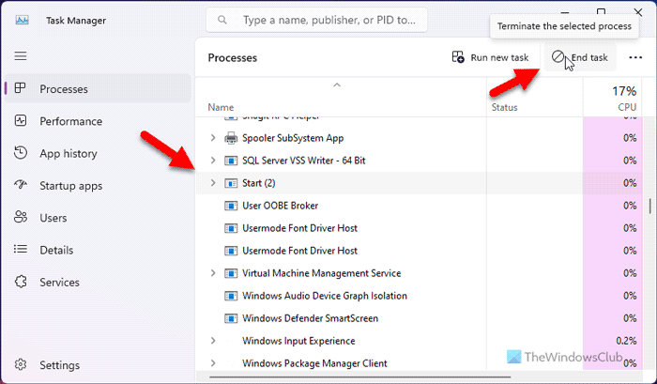The height and width of the screenshot is (384, 657).
Task: Expand the Start (2) process group
Action: pyautogui.click(x=213, y=183)
